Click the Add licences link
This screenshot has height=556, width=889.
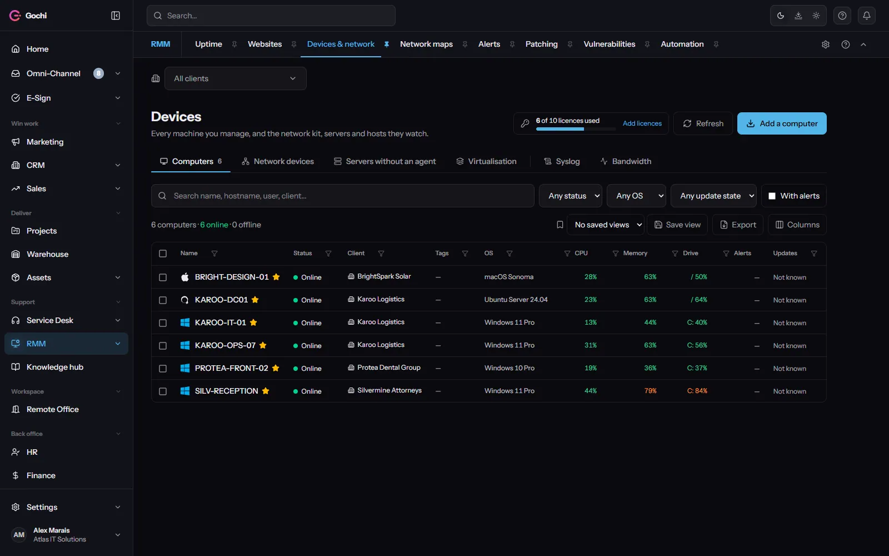[642, 123]
